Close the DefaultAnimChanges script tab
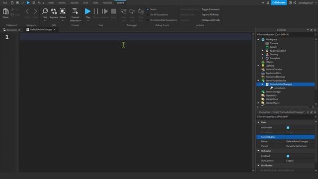 click(54, 30)
